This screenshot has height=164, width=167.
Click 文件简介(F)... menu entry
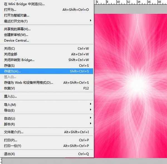point(14,132)
